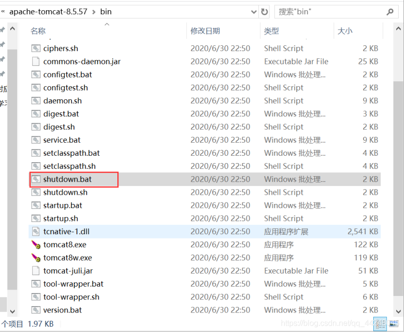
Task: Select the configtest.sh file name
Action: (65, 88)
